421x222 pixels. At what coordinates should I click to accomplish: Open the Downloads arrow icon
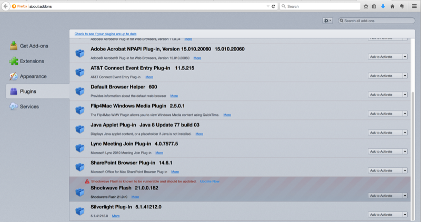(383, 6)
